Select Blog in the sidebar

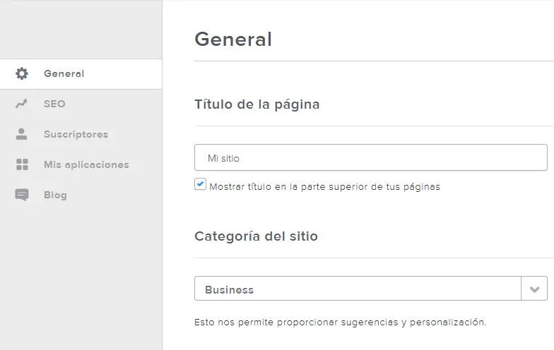click(55, 195)
